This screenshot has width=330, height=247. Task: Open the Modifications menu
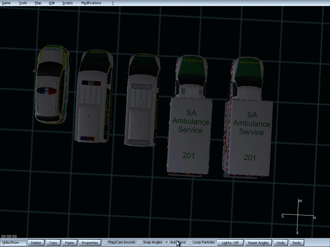pyautogui.click(x=91, y=3)
